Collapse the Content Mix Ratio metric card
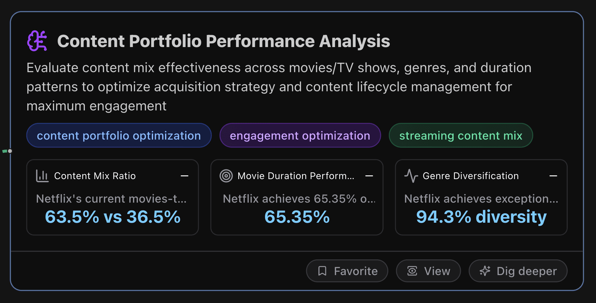 click(185, 176)
